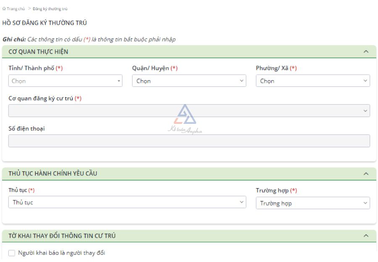Open the Cơ quan đăng ký cư trú dropdown
The image size is (378, 262).
pos(189,111)
